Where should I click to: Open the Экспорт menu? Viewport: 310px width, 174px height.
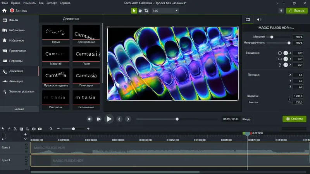(51, 3)
